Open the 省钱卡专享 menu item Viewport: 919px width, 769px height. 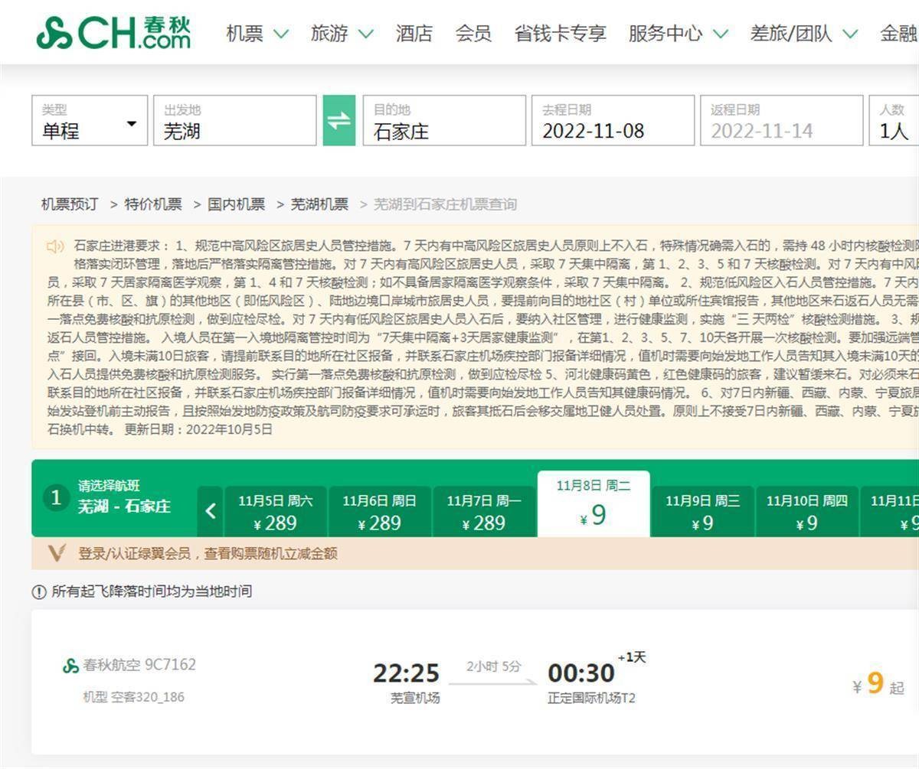pyautogui.click(x=560, y=34)
